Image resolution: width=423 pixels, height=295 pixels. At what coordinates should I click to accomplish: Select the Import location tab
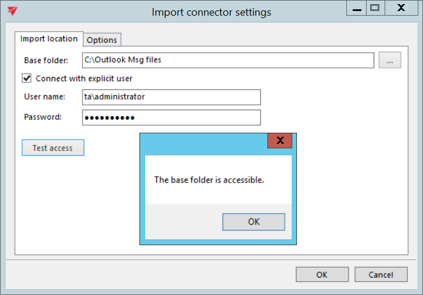click(49, 39)
